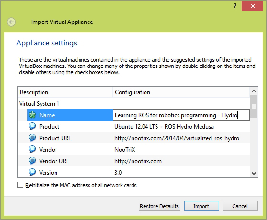Close the Import Virtual Appliance dialog
This screenshot has height=220, width=267.
[252, 6]
